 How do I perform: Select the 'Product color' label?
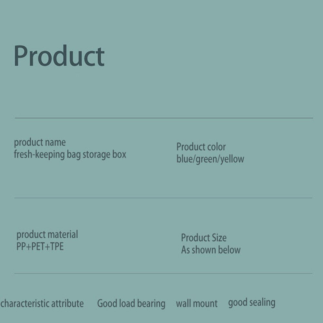[x=201, y=147]
